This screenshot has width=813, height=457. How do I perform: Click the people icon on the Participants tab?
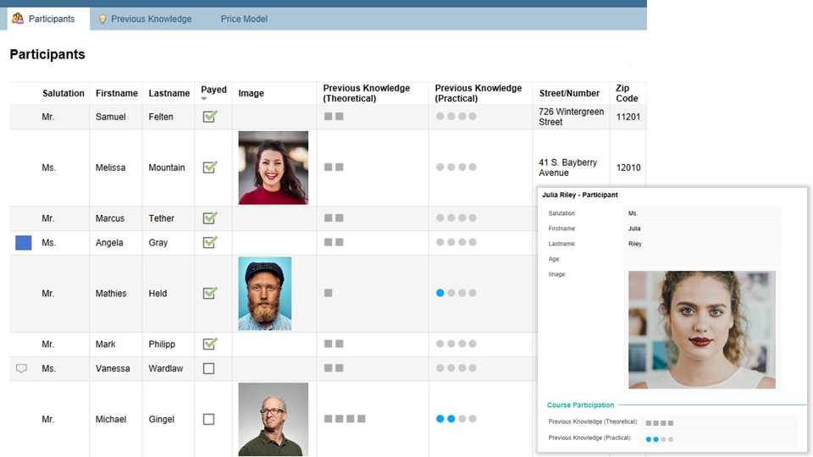[18, 19]
